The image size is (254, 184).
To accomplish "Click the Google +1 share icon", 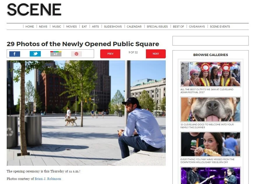I will [x=56, y=54].
